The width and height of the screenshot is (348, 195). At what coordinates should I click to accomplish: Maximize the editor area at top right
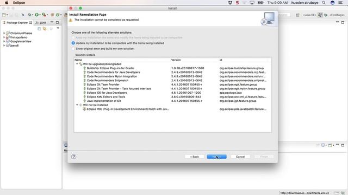coord(343,22)
